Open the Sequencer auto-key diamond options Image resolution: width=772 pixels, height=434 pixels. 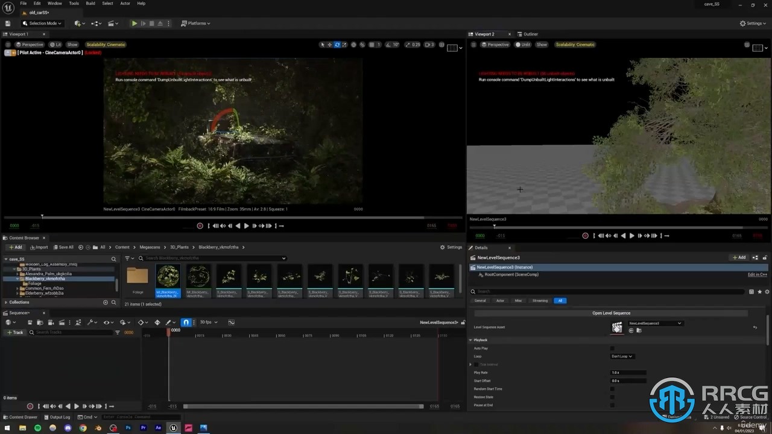(x=142, y=322)
